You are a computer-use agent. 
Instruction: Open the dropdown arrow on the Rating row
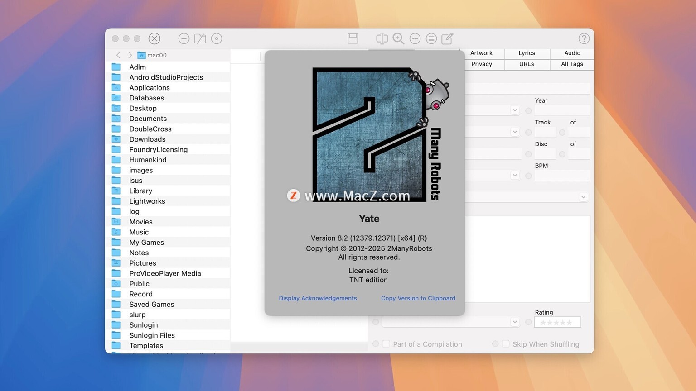(x=515, y=322)
